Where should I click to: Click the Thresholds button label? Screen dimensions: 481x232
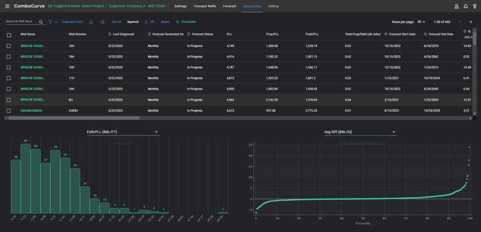188,22
